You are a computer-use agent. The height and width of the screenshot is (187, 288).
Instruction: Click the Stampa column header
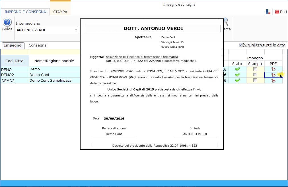pyautogui.click(x=255, y=64)
